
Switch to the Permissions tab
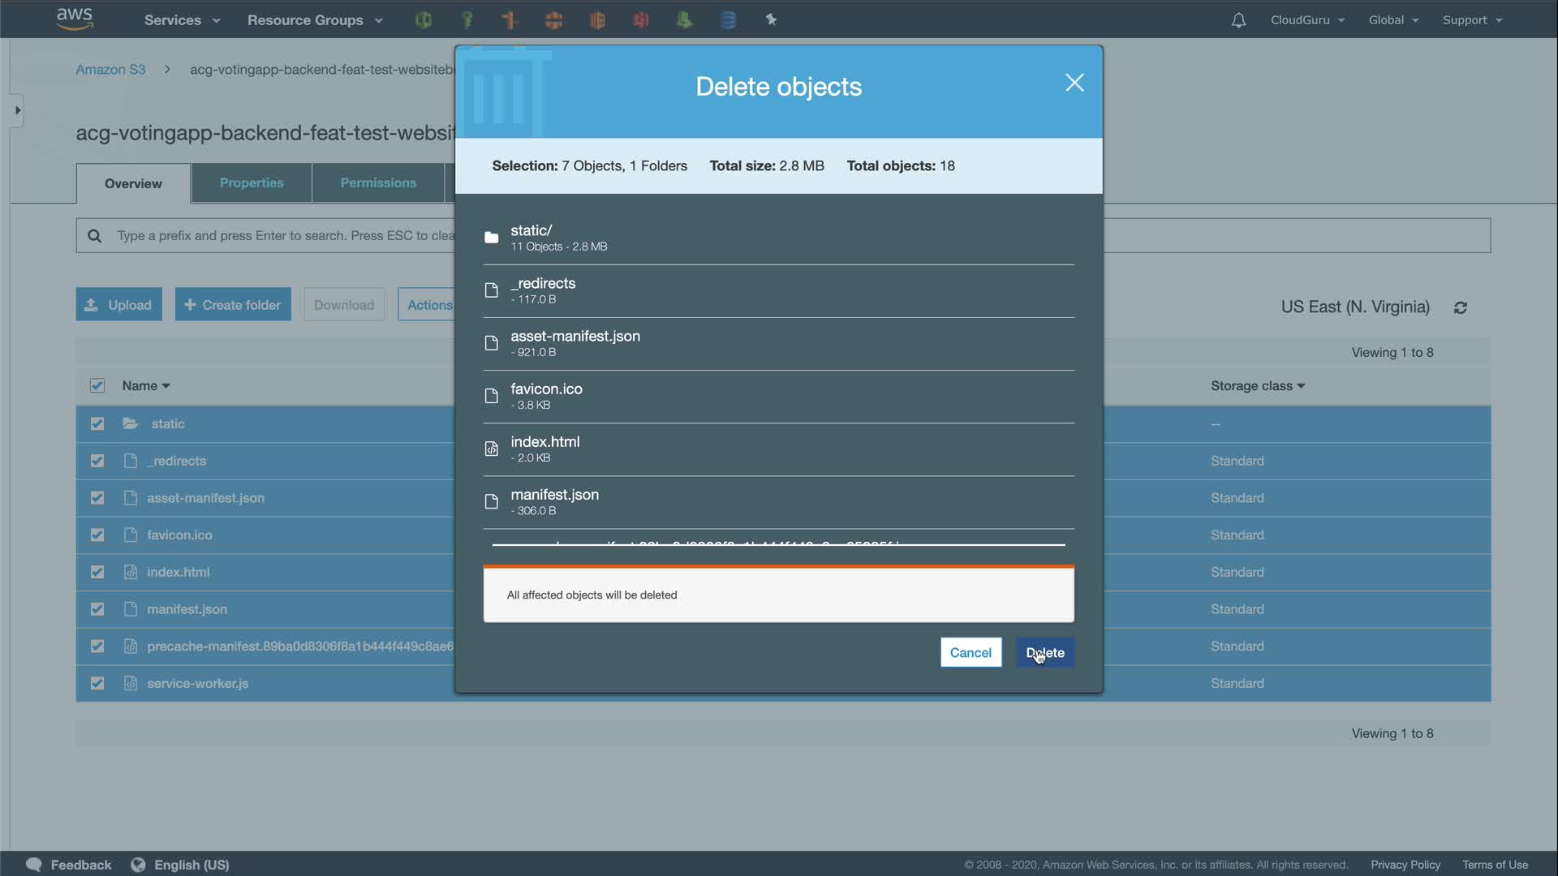378,183
